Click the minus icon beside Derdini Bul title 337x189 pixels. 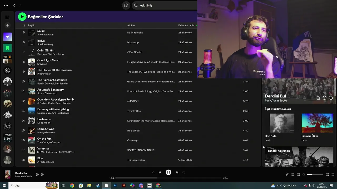point(324,98)
